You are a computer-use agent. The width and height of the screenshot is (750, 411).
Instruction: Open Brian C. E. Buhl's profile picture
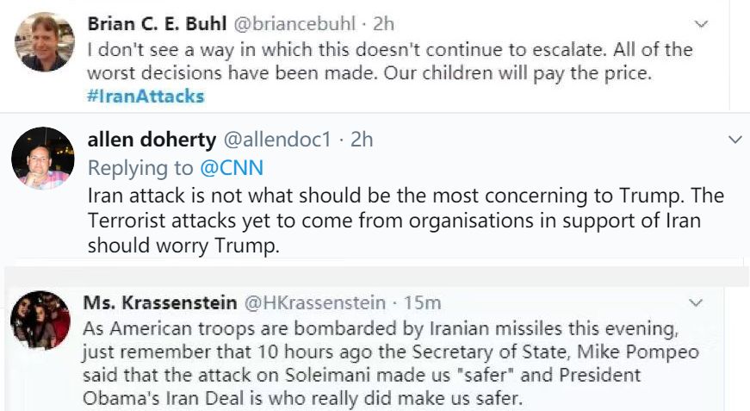[x=45, y=41]
